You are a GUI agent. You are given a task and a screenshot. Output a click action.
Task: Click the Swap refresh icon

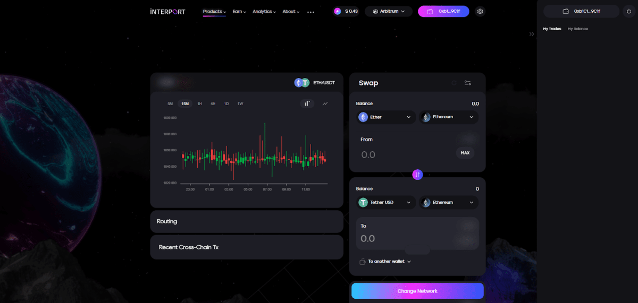[454, 83]
